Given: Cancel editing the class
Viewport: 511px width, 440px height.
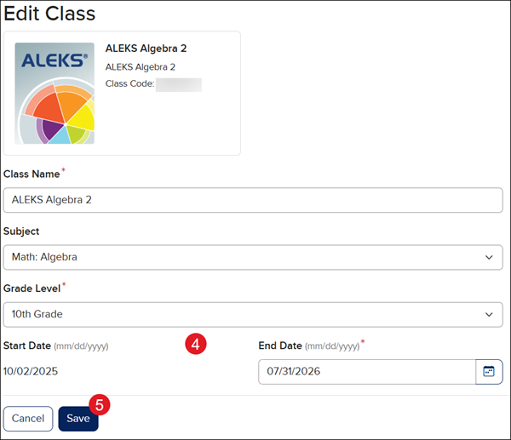Looking at the screenshot, I should (x=28, y=419).
